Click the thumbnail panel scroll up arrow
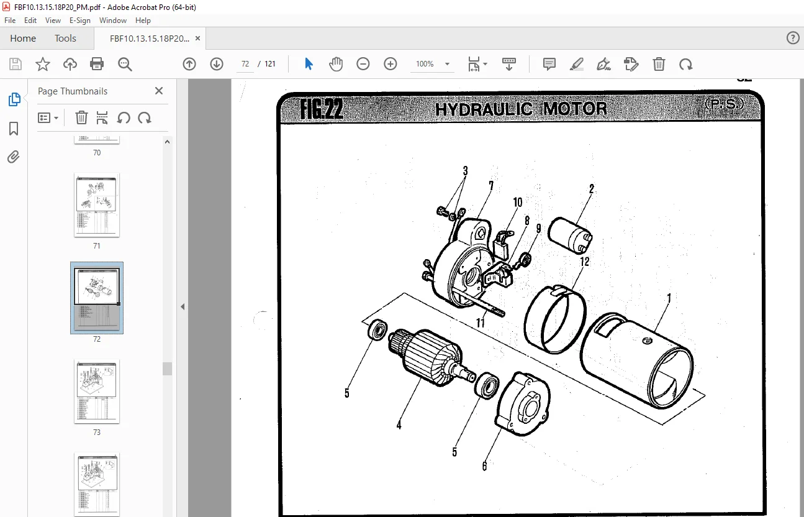 [x=167, y=142]
